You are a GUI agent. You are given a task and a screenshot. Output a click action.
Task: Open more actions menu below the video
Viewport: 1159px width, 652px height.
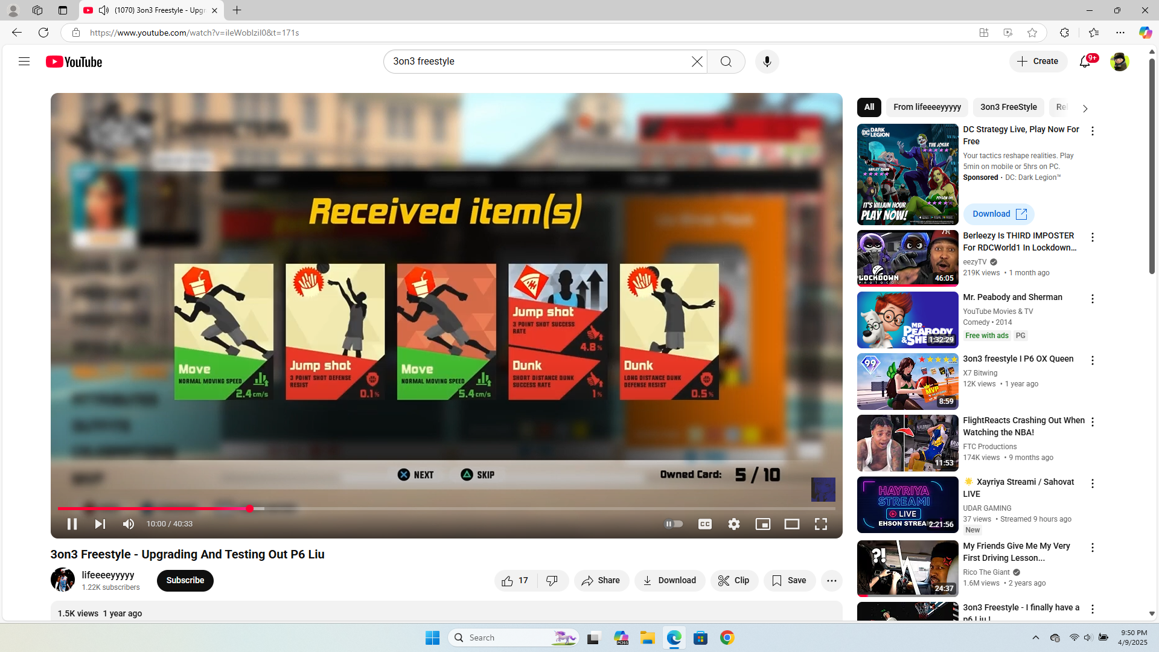pos(832,581)
